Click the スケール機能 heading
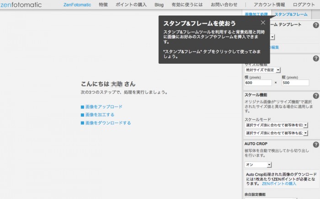 coord(256,95)
